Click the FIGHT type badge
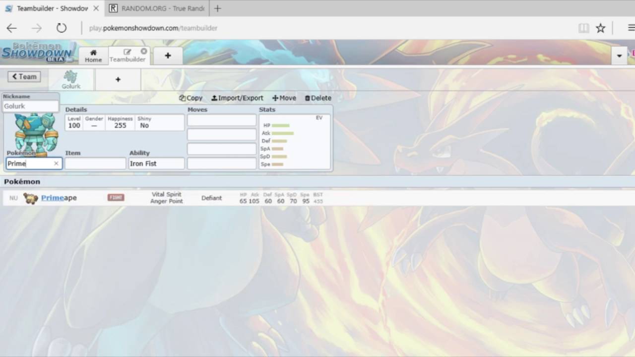Viewport: 635px width, 357px height. pos(116,198)
